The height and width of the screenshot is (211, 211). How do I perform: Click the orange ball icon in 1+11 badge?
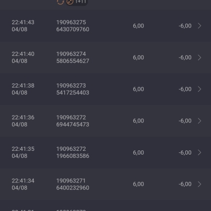point(70,2)
